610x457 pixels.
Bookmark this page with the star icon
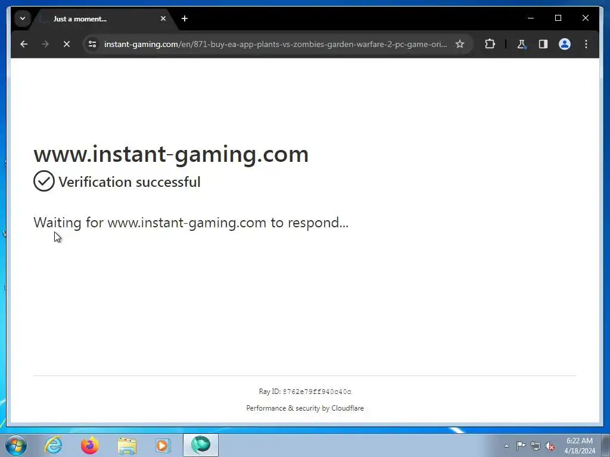pos(460,44)
